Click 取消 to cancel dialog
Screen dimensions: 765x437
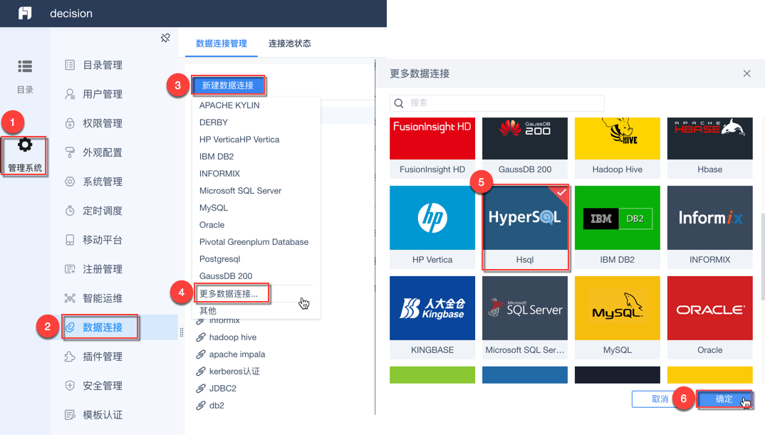[x=659, y=399]
